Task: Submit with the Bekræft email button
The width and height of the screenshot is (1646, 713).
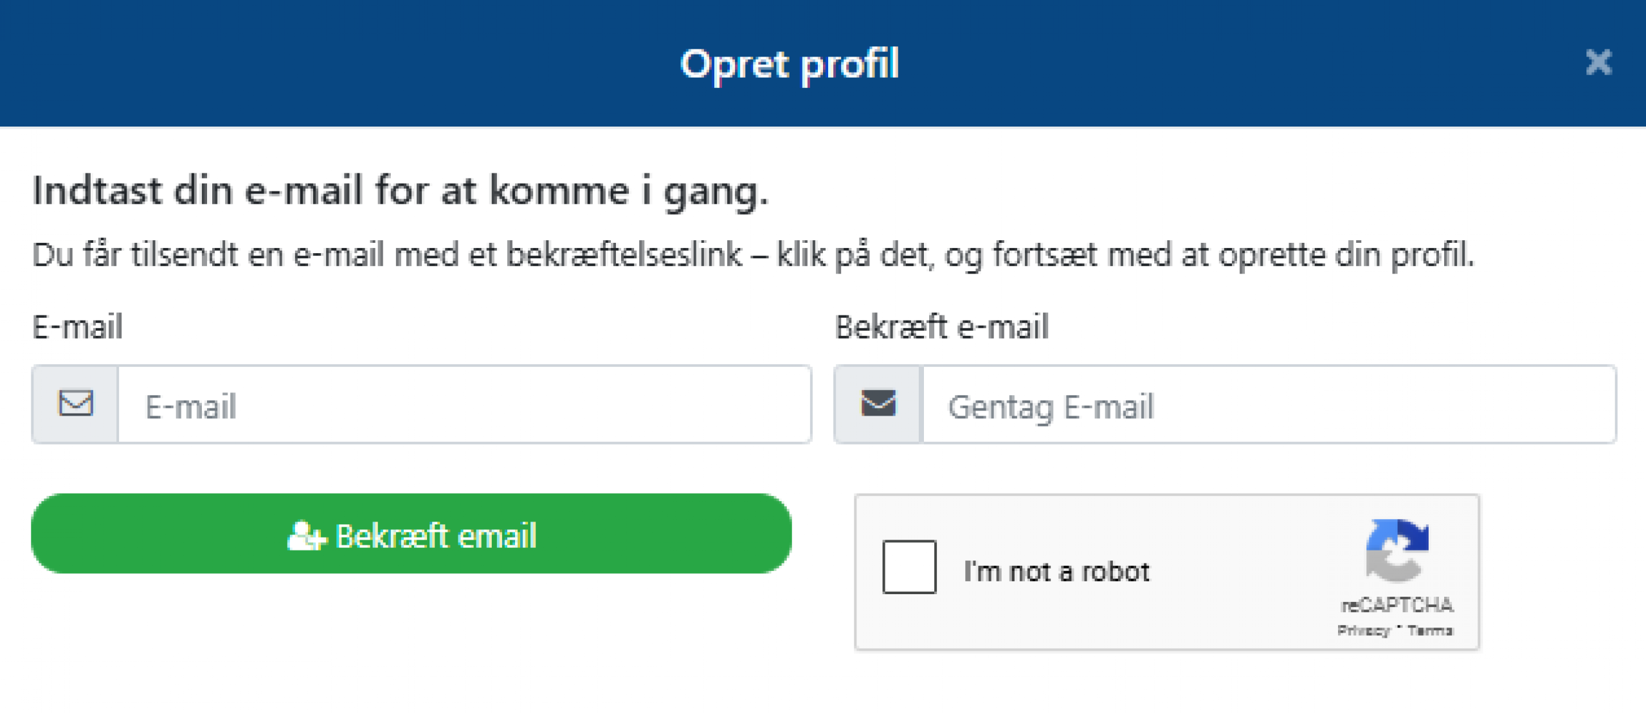Action: (x=411, y=534)
